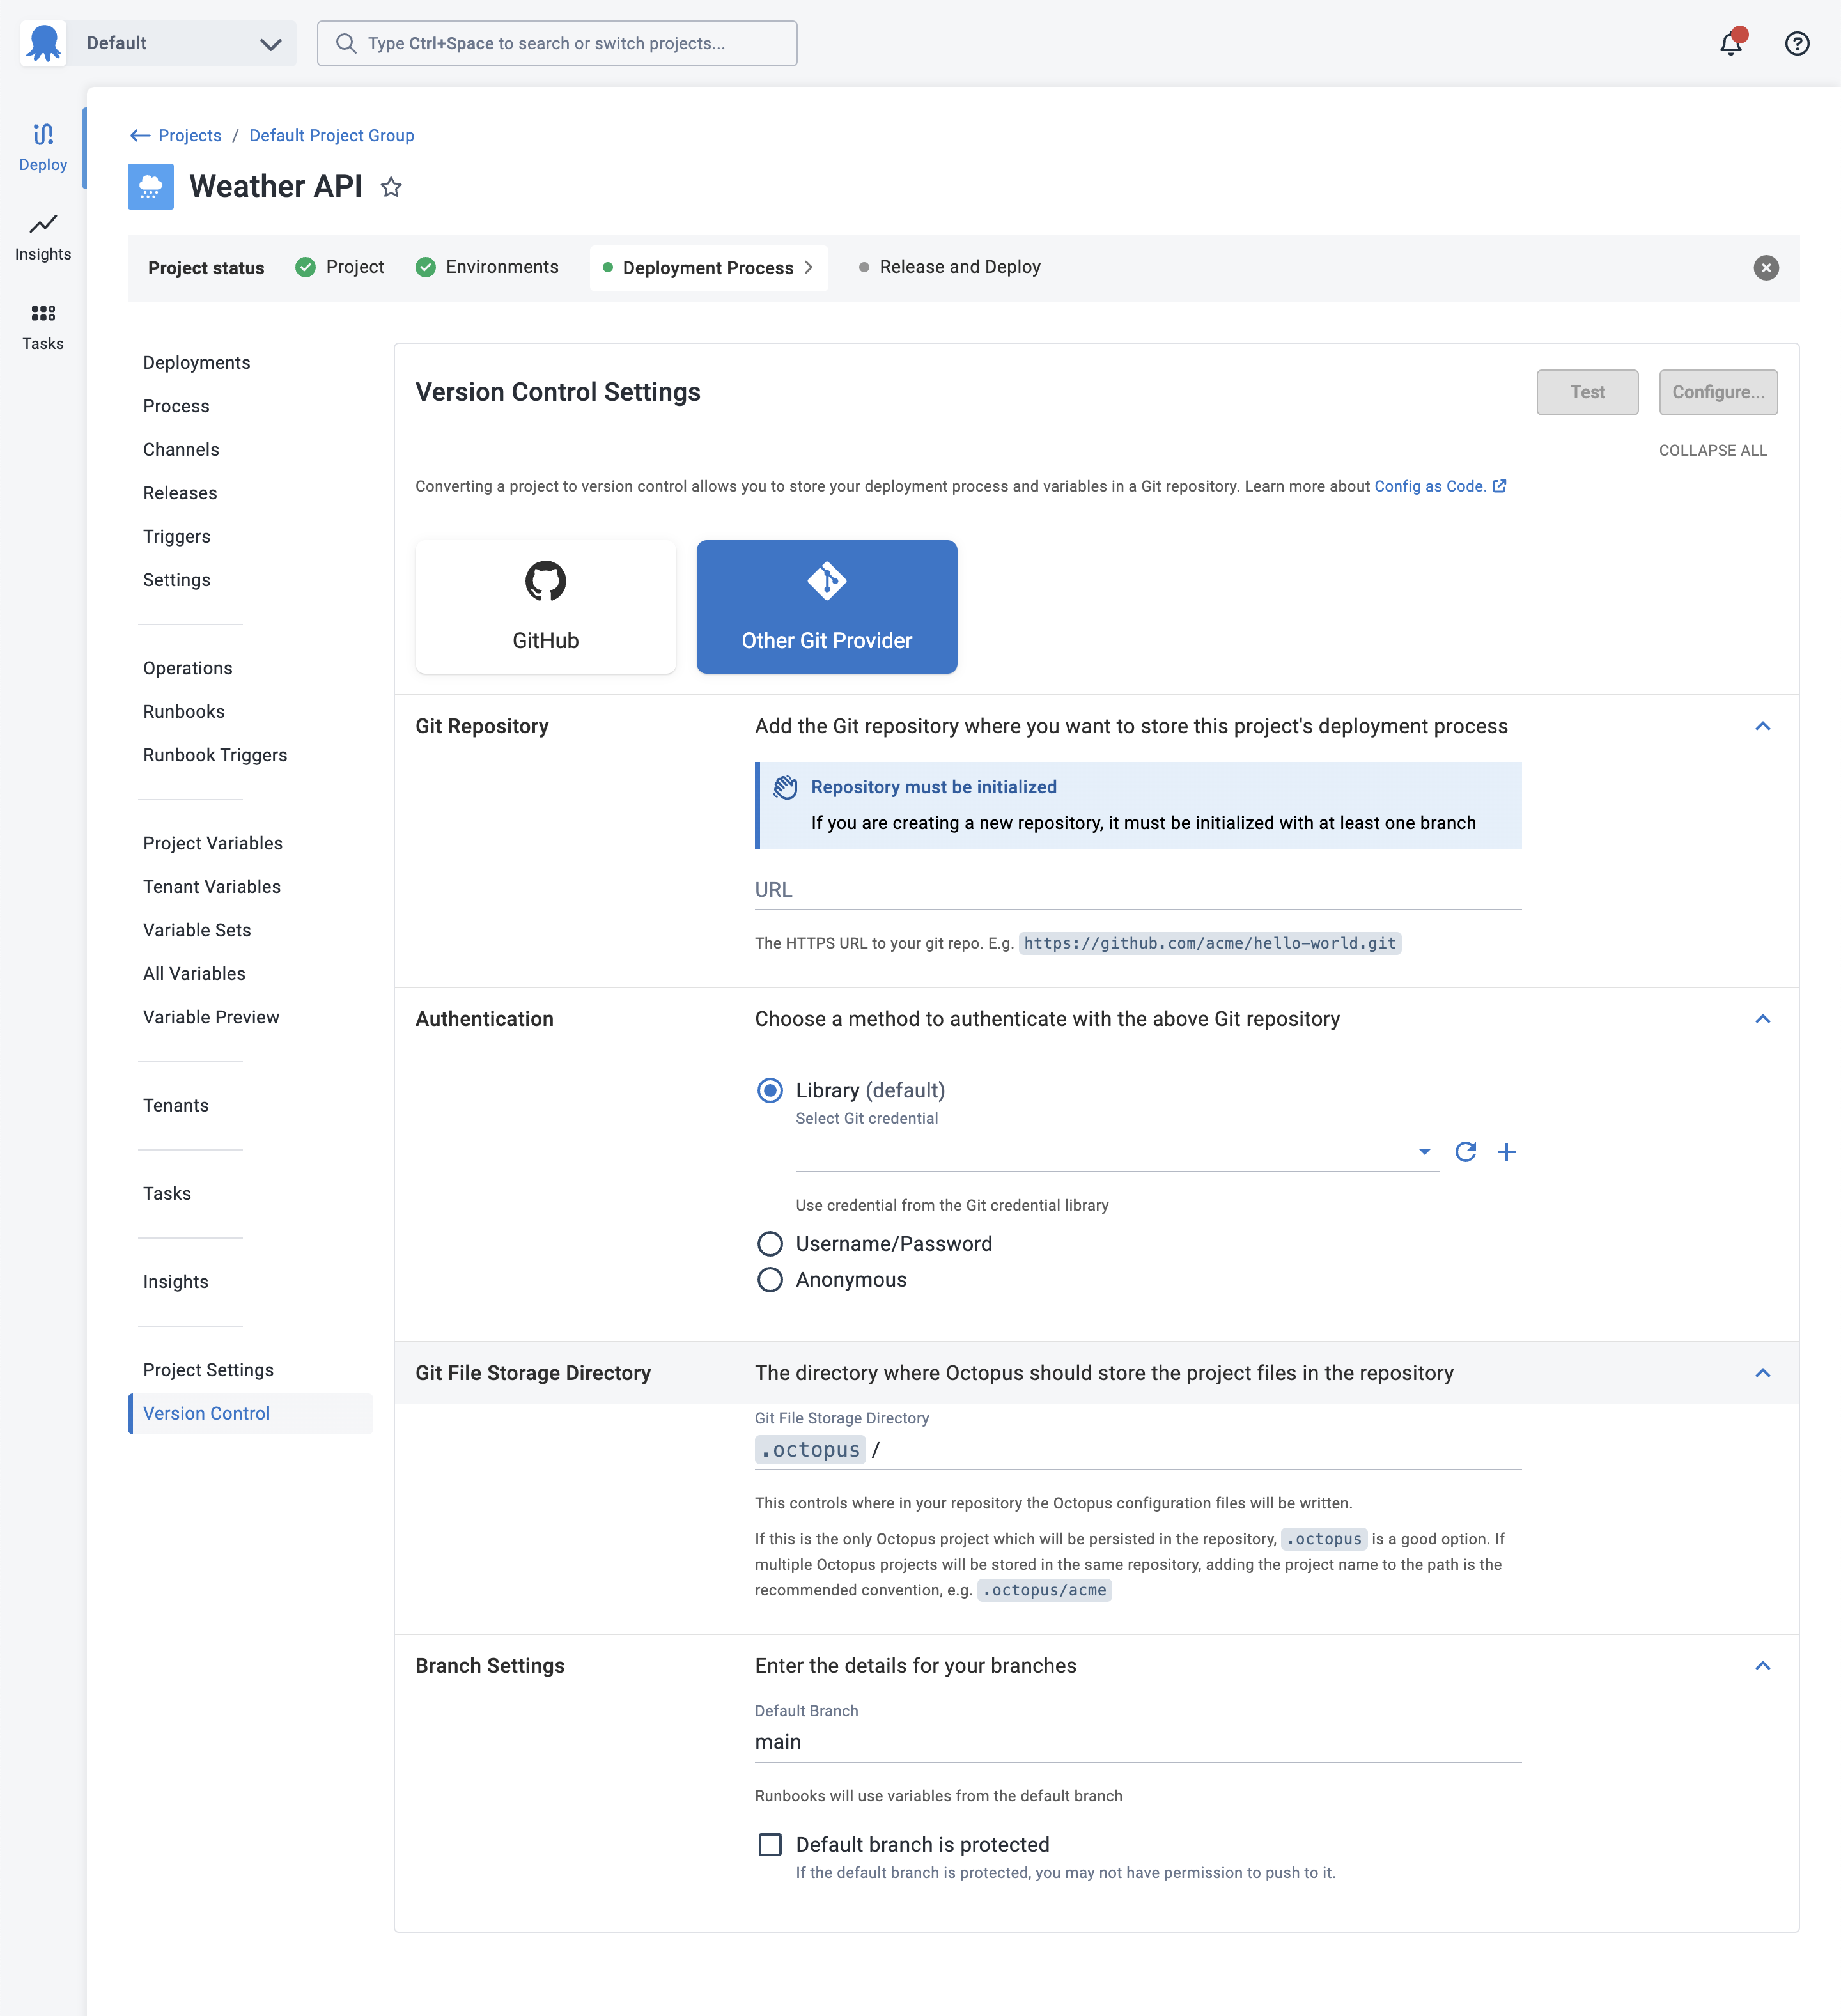Open the help question mark icon
The image size is (1841, 2016).
[1797, 43]
